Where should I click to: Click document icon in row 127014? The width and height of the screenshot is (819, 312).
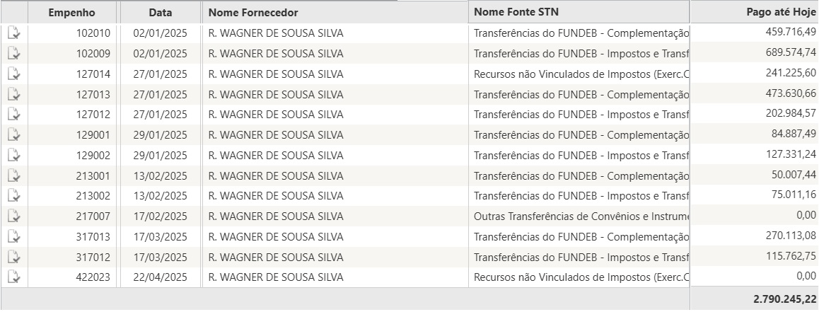[13, 74]
